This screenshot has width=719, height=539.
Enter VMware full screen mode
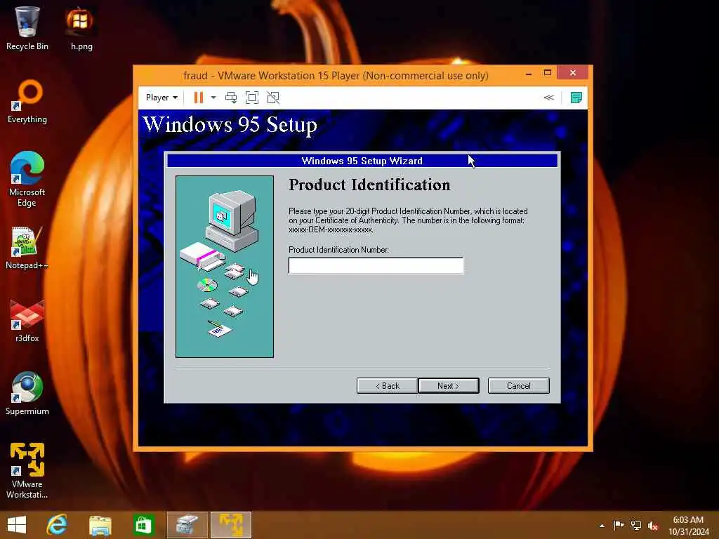point(252,98)
